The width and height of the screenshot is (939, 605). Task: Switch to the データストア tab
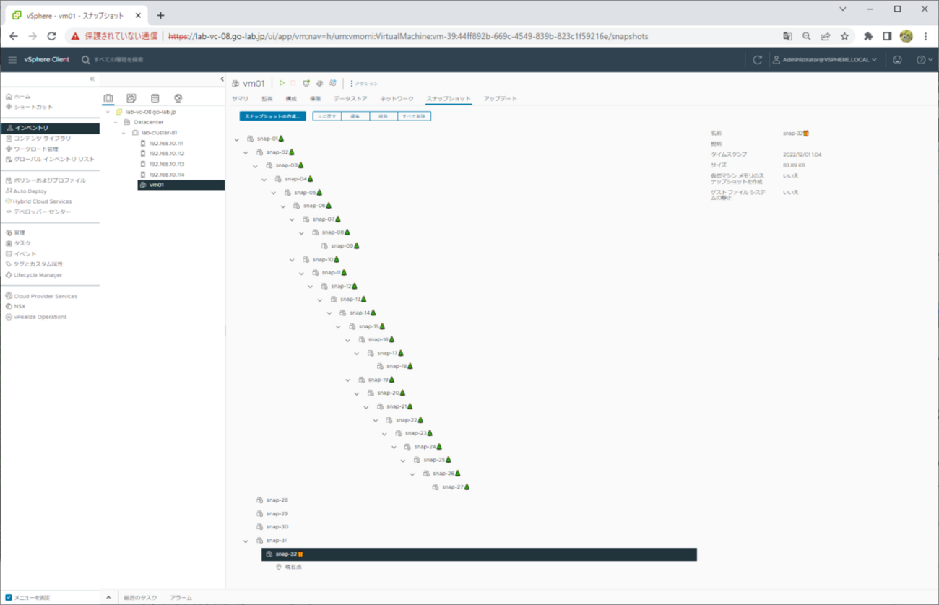pos(350,99)
